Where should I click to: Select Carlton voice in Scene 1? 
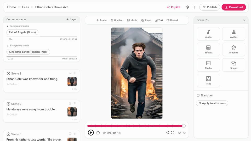click(x=12, y=84)
